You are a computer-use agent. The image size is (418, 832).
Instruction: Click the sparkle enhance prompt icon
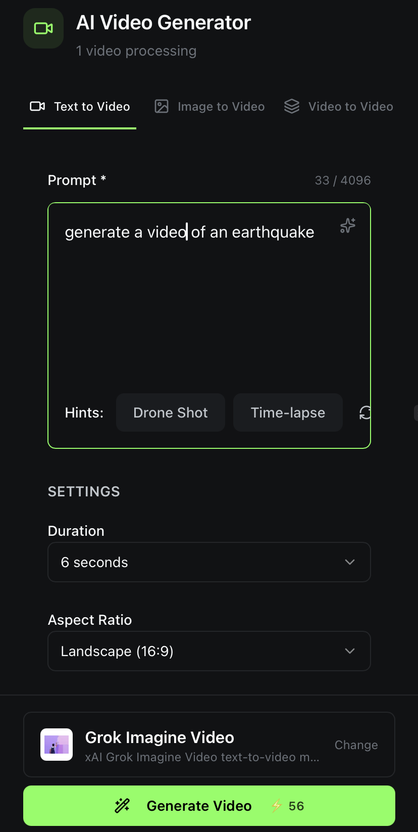coord(347,225)
